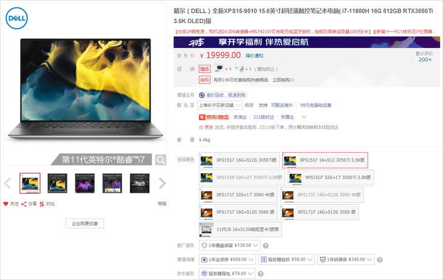Click the 享开学福利 promotional banner
The image size is (443, 280).
click(306, 42)
